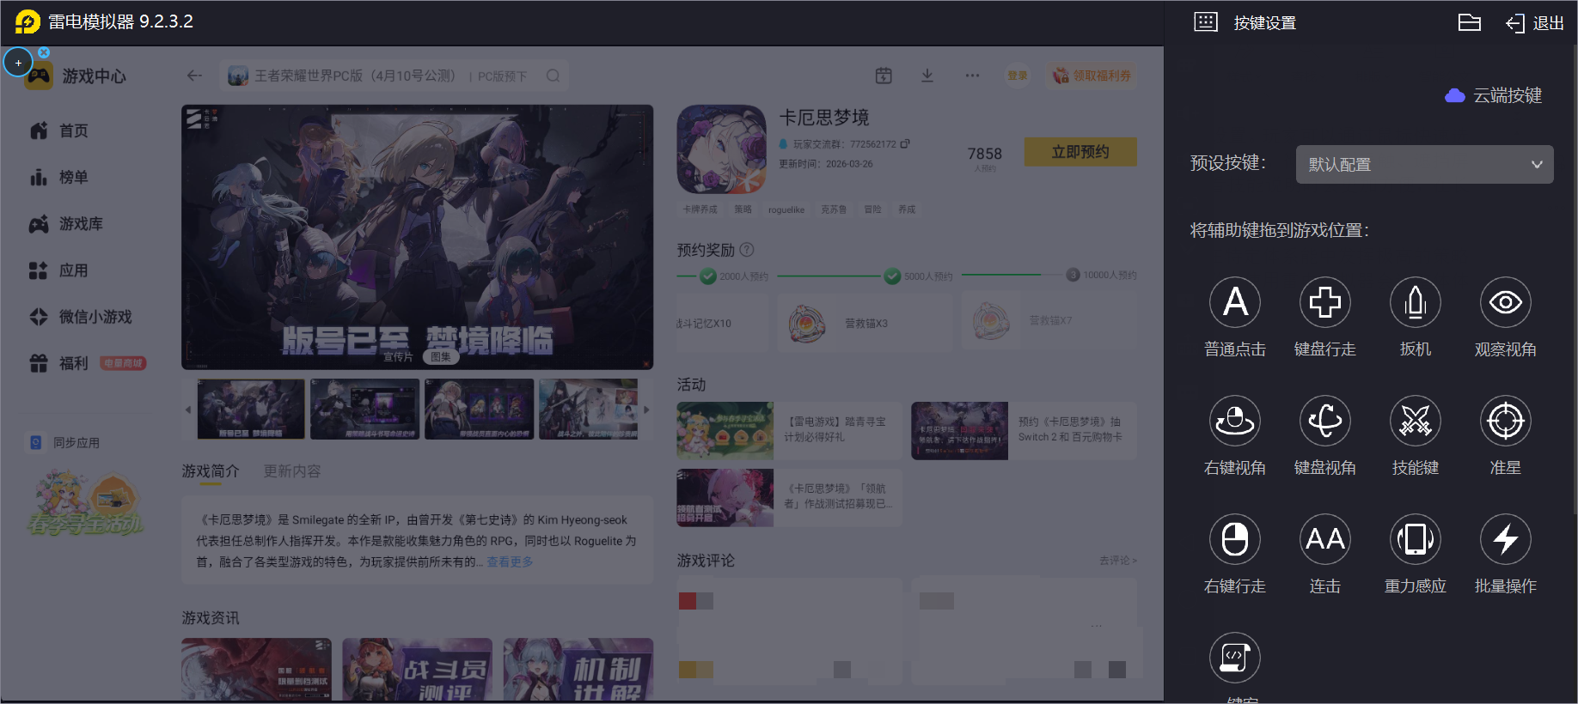Viewport: 1578px width, 704px height.
Task: Switch to the 更新内容 tab
Action: click(x=292, y=471)
